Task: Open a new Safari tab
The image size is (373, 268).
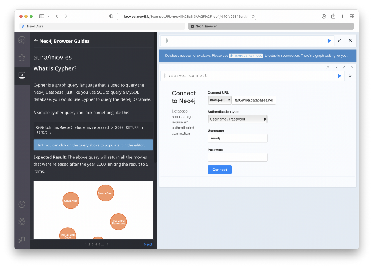Action: coord(342,16)
